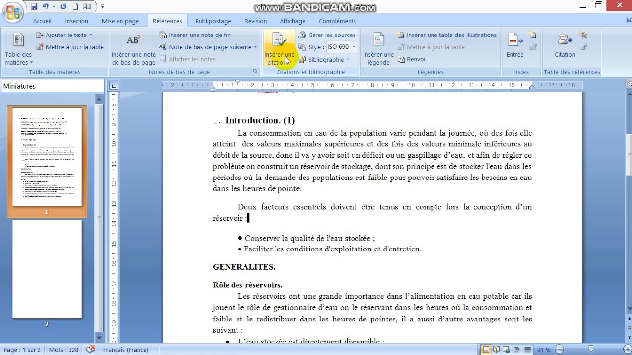Select the Références tab
Screen dimensions: 632x355
click(167, 21)
